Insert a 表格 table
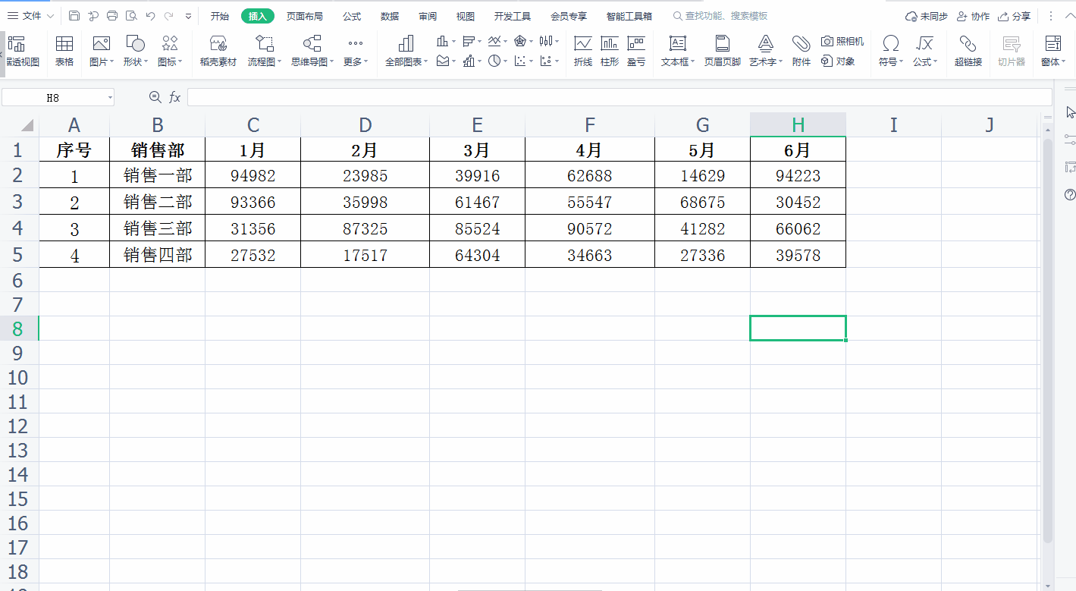 (64, 52)
